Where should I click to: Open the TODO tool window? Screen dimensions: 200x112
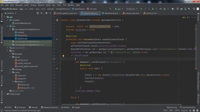(x=8, y=107)
